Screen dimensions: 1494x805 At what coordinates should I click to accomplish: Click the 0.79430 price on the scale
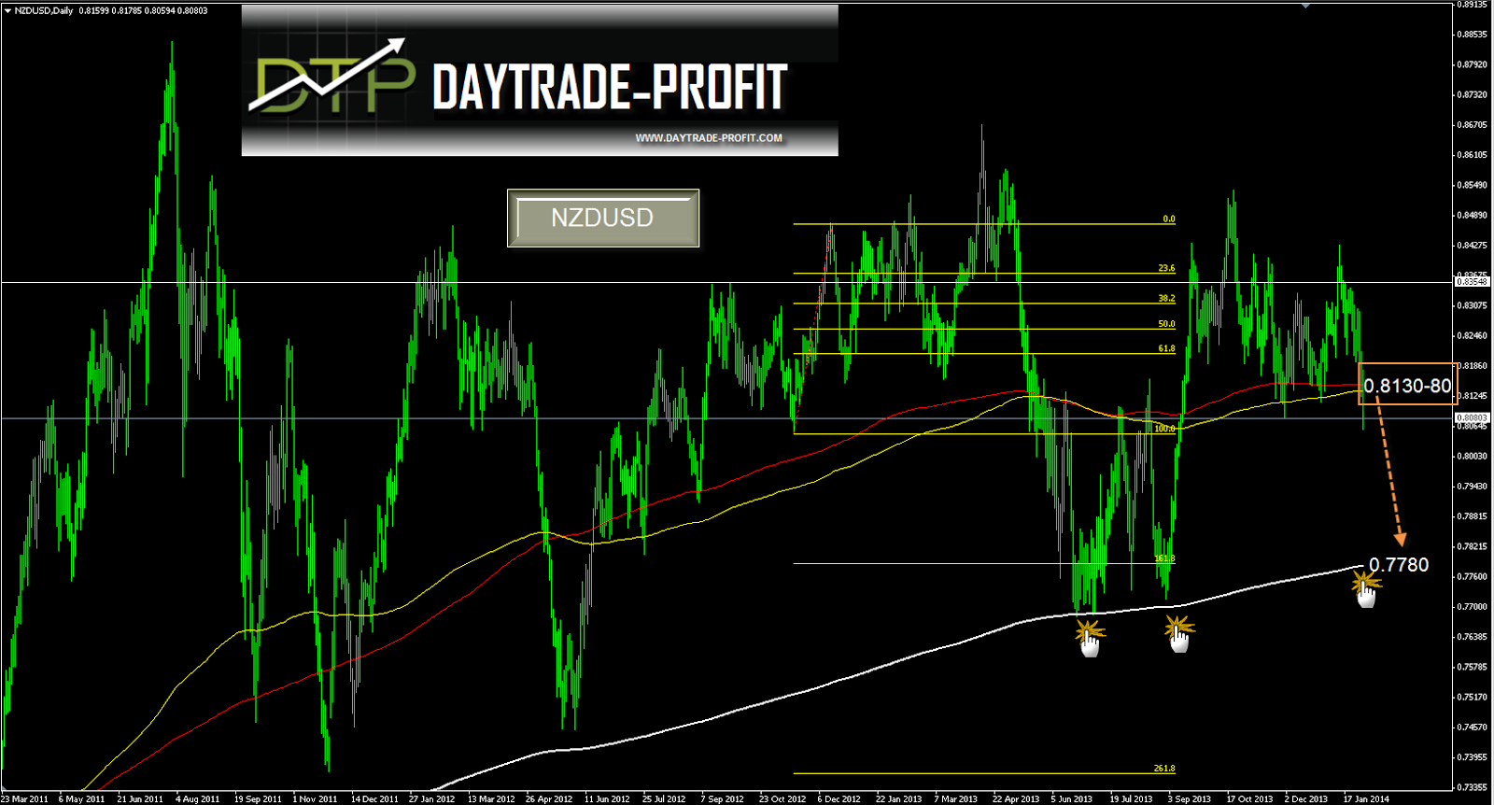tap(1473, 486)
